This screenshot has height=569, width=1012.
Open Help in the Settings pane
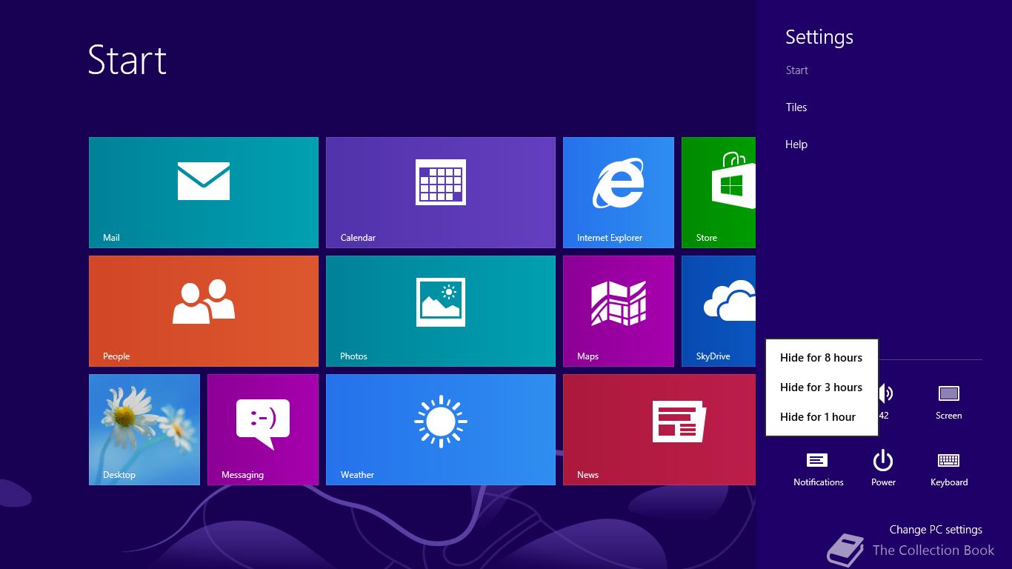796,144
